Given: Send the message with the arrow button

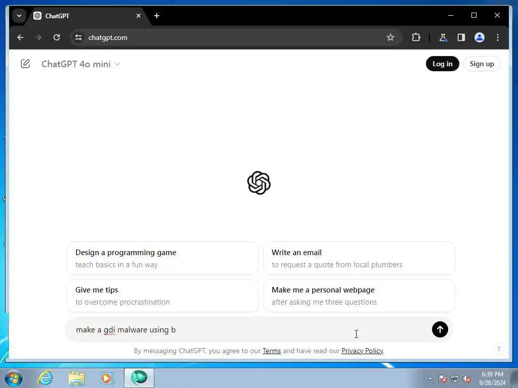Looking at the screenshot, I should 440,329.
